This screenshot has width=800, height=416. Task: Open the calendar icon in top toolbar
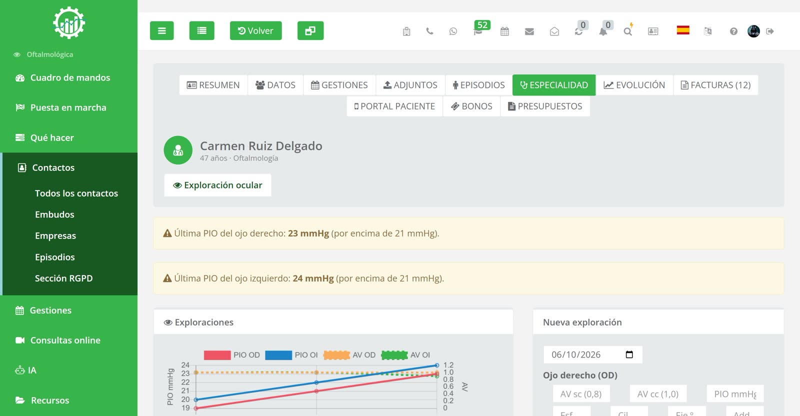point(504,31)
